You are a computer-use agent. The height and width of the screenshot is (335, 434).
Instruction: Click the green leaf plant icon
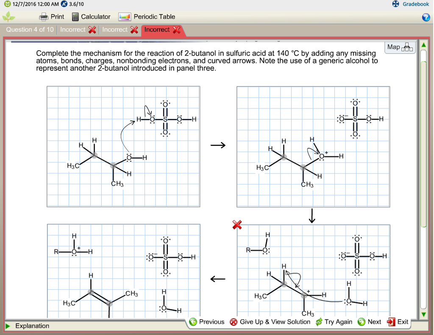tap(8, 17)
